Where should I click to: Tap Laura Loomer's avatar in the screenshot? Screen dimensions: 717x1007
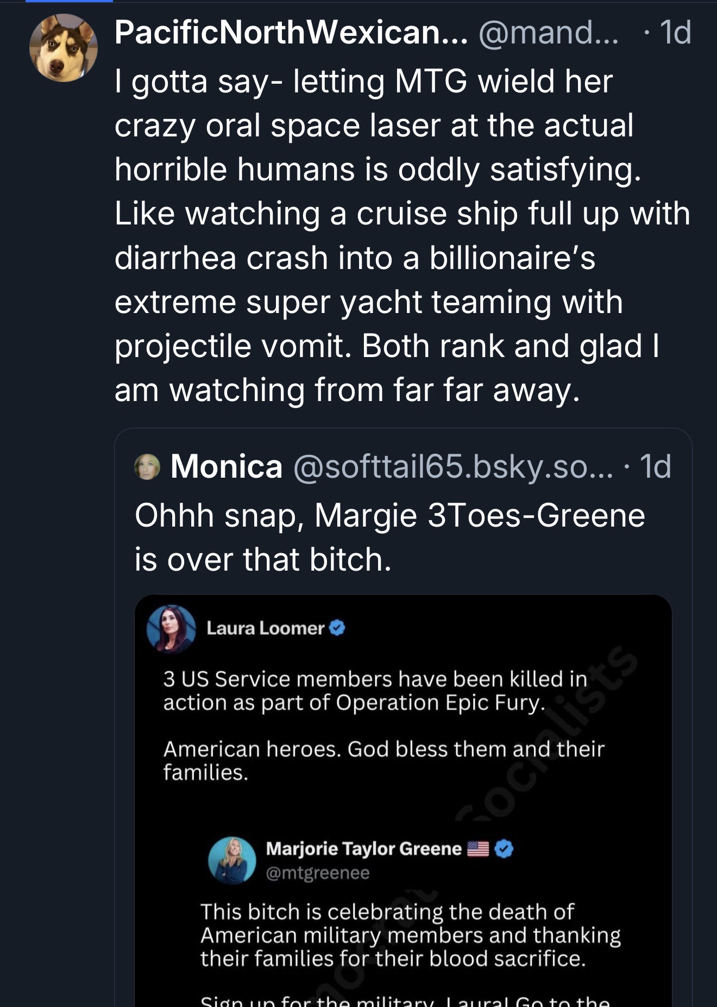pyautogui.click(x=171, y=629)
